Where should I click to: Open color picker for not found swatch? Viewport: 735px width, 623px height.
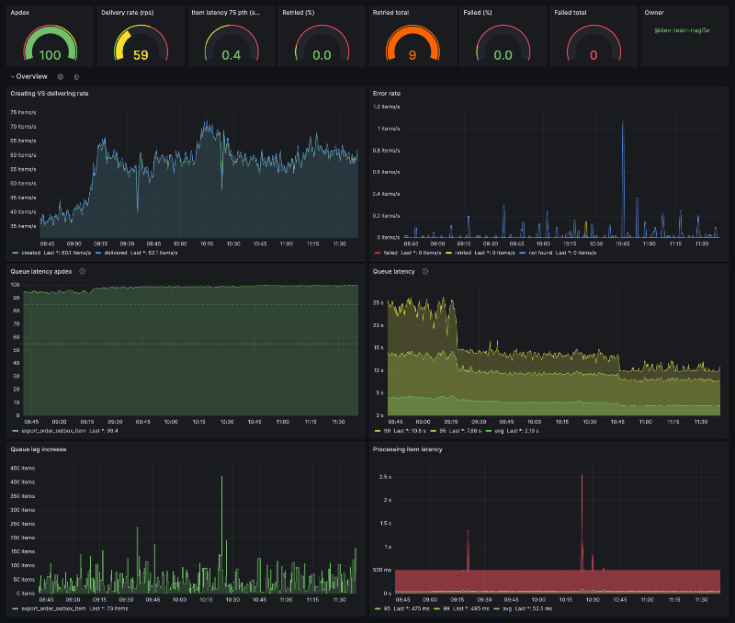coord(522,253)
